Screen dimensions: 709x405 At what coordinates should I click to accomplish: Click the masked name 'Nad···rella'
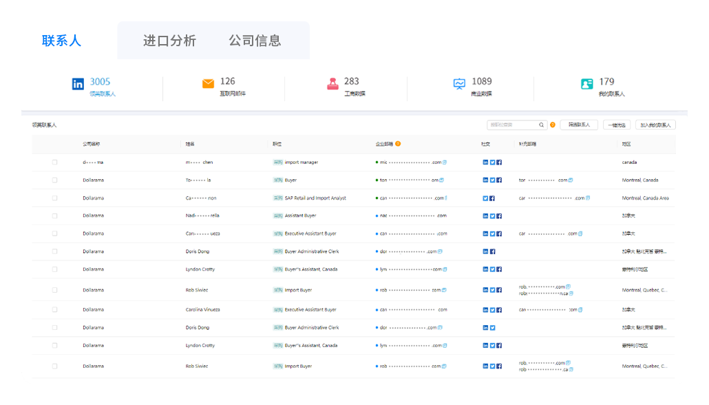click(202, 216)
